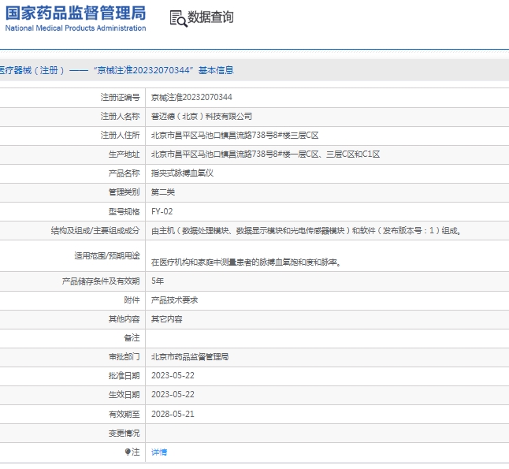Click the 备注 label
Viewport: 509px width, 469px height.
click(x=132, y=338)
